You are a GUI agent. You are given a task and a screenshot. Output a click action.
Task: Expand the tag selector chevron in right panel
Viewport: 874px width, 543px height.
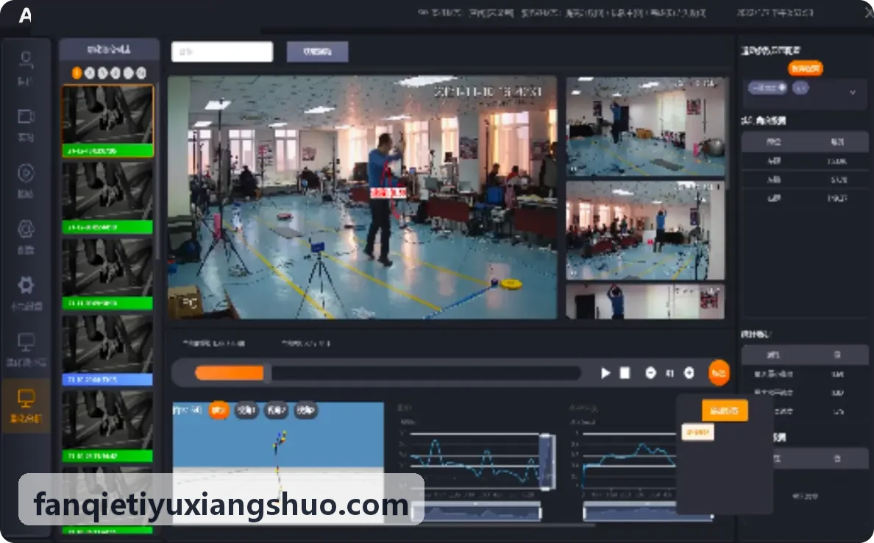pyautogui.click(x=852, y=92)
